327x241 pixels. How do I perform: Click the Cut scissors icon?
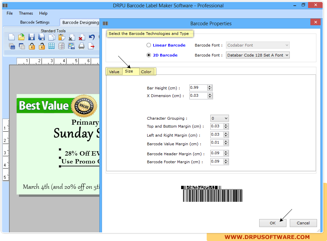click(71, 37)
